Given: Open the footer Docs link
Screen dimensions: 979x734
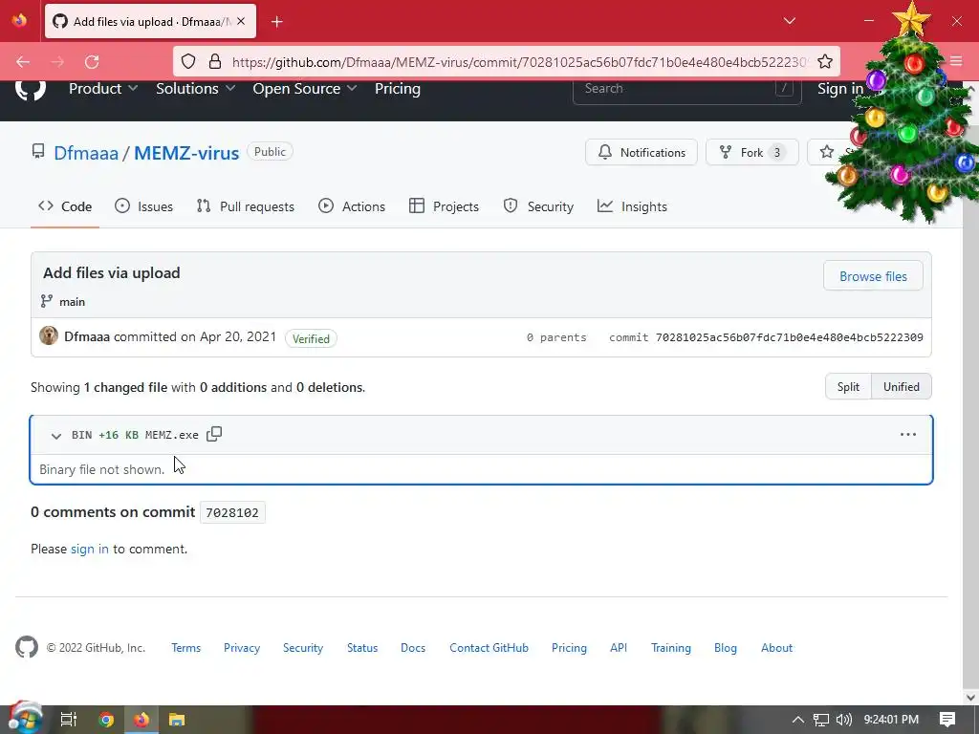Looking at the screenshot, I should click(x=413, y=648).
